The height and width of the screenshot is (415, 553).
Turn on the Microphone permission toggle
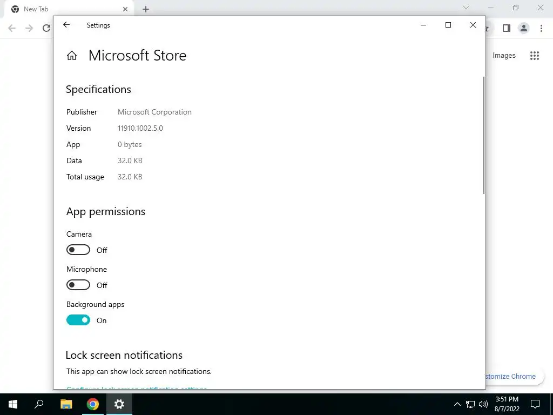78,285
